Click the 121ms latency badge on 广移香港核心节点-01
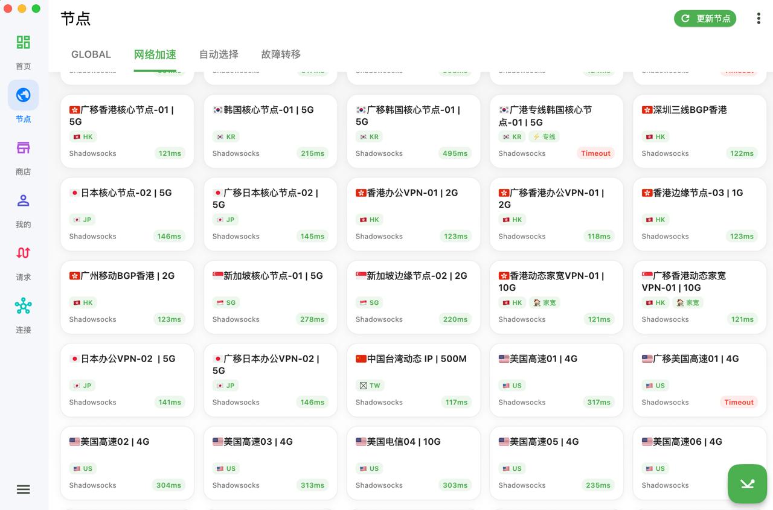The height and width of the screenshot is (510, 773). coord(170,153)
